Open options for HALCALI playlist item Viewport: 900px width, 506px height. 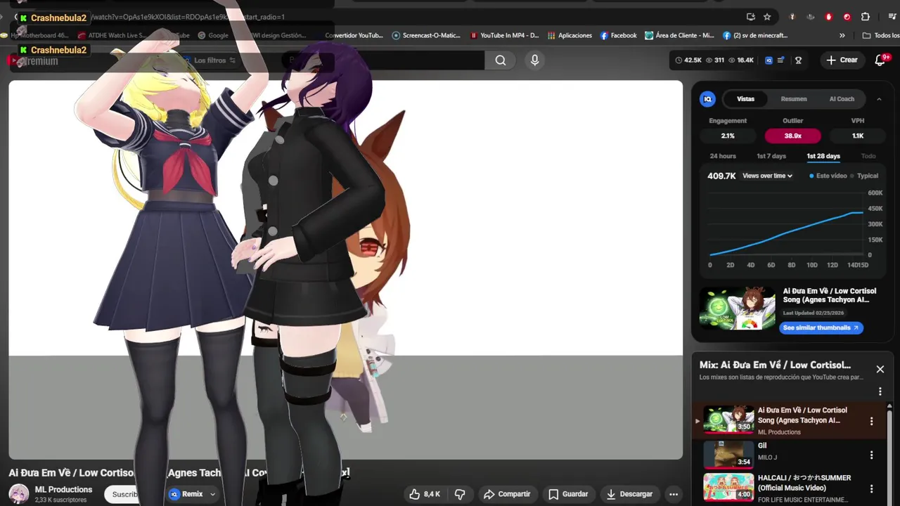point(871,488)
